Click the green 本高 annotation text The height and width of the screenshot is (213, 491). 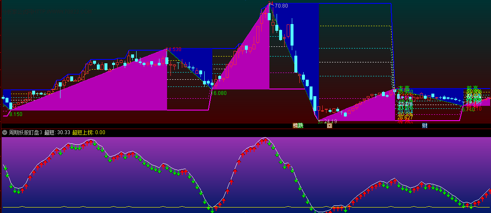pos(404,89)
